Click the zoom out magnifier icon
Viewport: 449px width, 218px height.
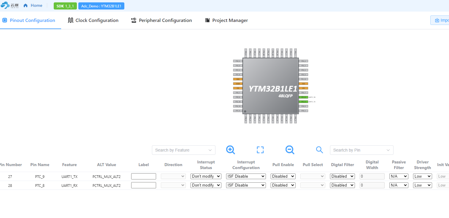pos(290,150)
